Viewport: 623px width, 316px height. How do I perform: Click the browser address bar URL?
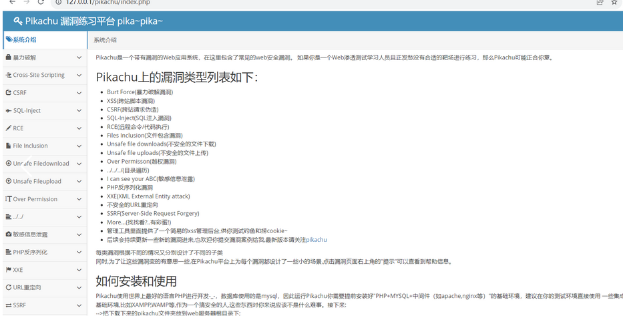(x=108, y=2)
